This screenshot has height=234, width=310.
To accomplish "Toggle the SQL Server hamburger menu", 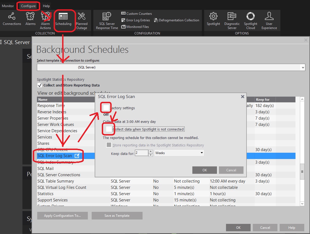I will [x=1, y=42].
